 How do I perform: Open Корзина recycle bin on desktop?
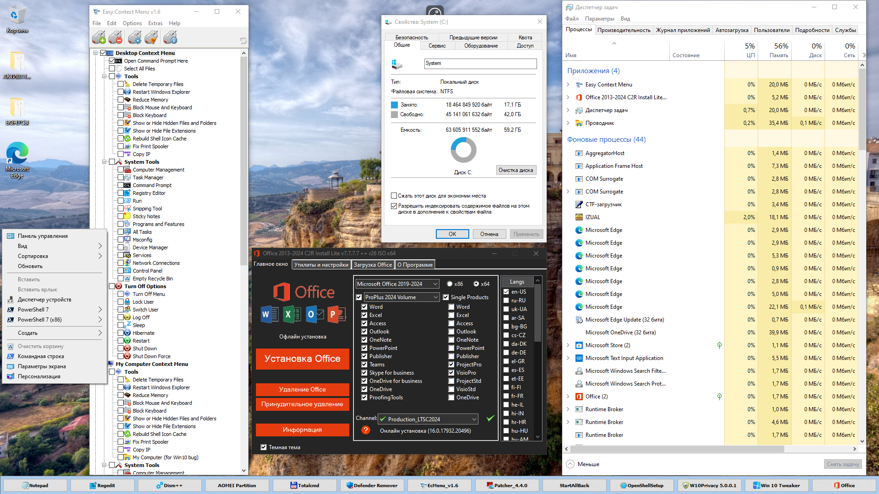[x=17, y=19]
